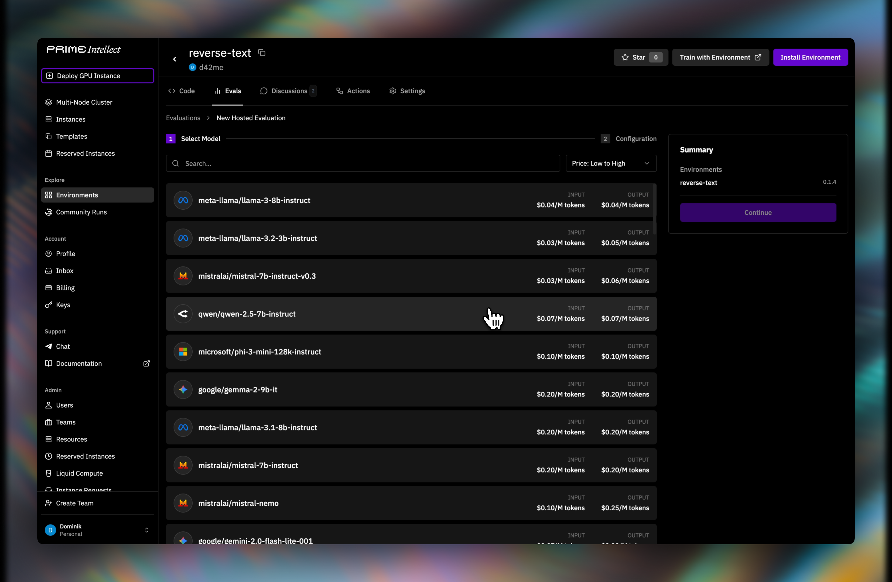892x582 pixels.
Task: Click the Install Environment button
Action: tap(810, 57)
